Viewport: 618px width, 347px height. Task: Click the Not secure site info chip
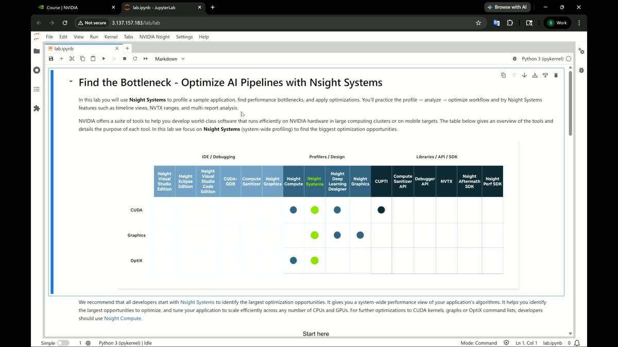92,23
